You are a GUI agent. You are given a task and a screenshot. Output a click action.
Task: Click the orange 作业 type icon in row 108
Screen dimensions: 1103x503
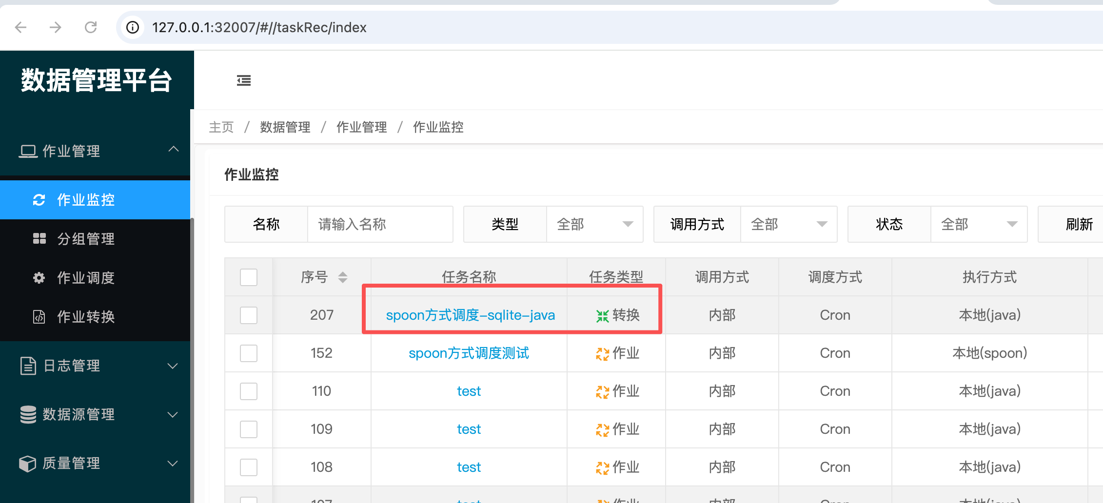602,468
